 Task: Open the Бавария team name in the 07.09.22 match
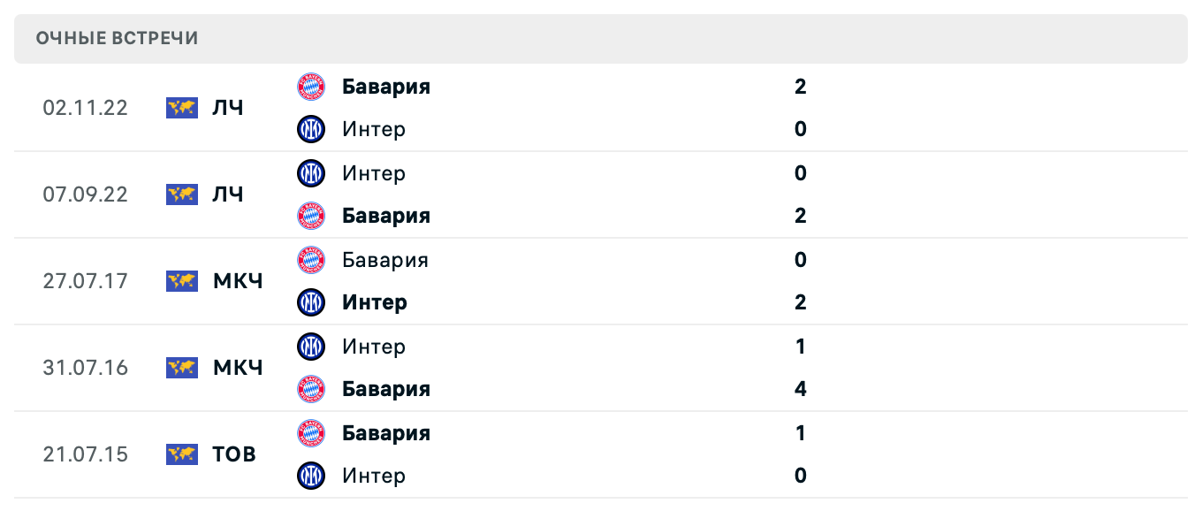point(386,216)
